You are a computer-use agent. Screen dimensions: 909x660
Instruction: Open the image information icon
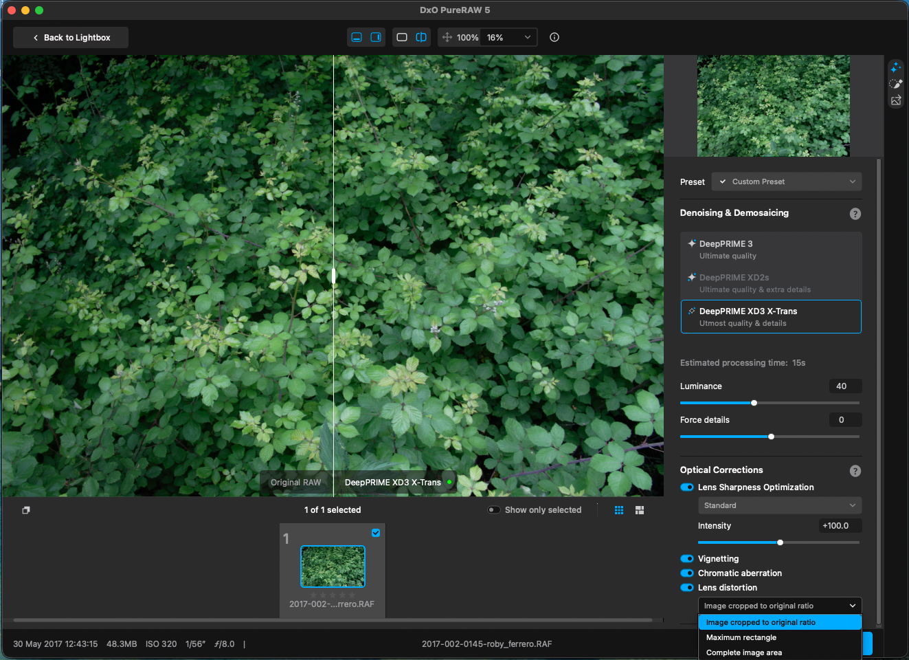554,37
